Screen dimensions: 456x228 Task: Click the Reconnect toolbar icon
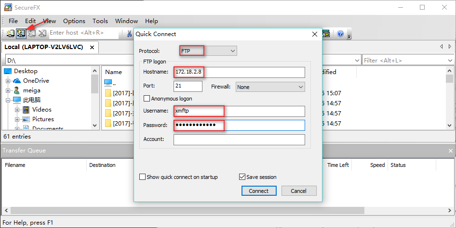pos(32,33)
